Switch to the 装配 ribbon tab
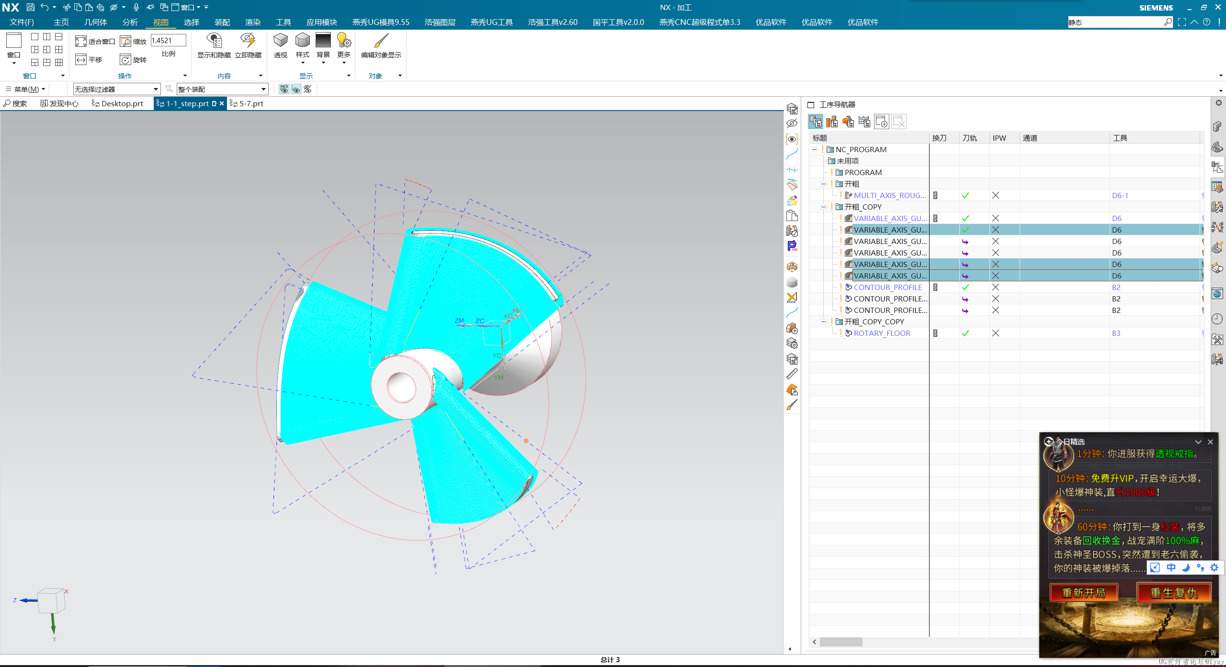The width and height of the screenshot is (1226, 667). coord(222,22)
